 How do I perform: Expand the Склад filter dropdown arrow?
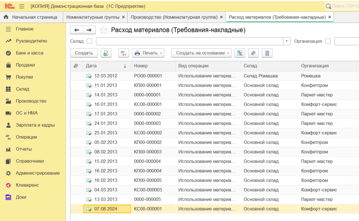(287, 41)
